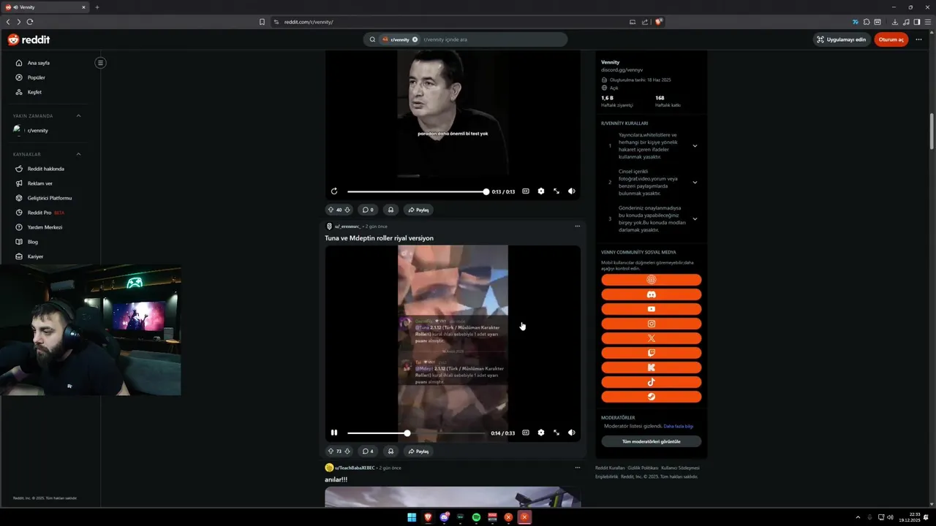Click the YouTube social media button
This screenshot has height=526, width=936.
[x=652, y=309]
